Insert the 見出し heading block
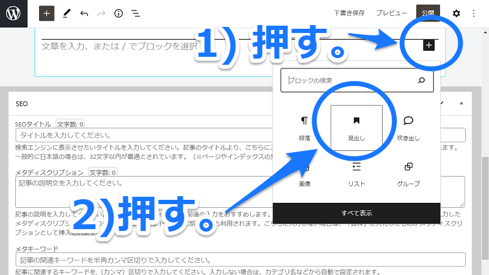The height and width of the screenshot is (275, 489). coord(356,128)
